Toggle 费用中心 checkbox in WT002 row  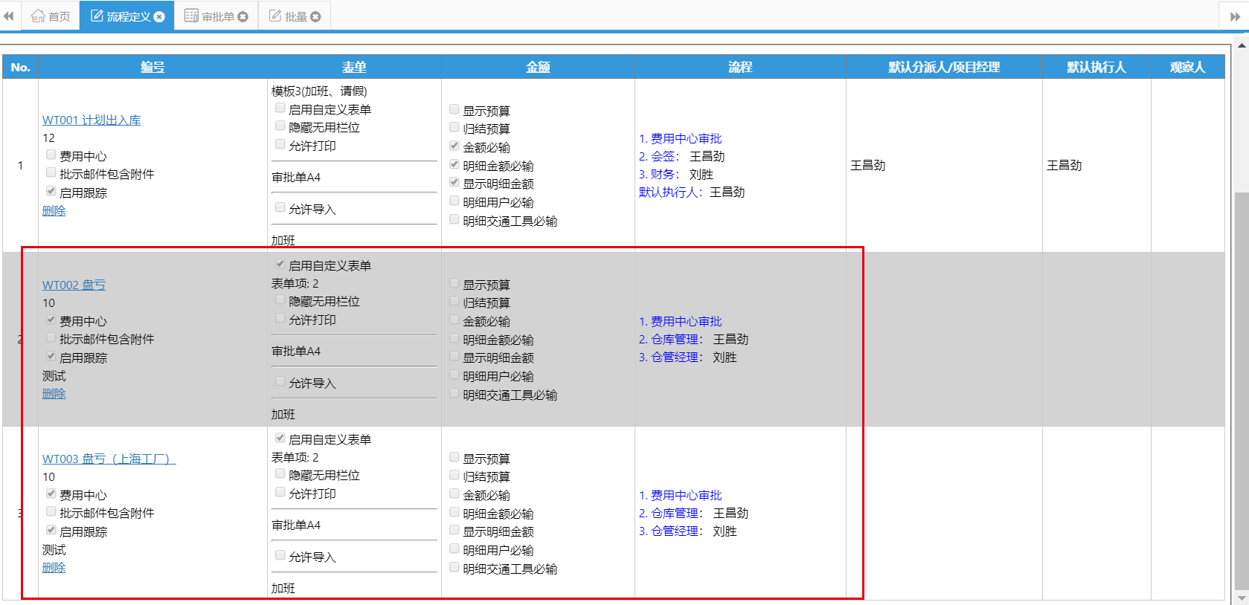[x=51, y=320]
